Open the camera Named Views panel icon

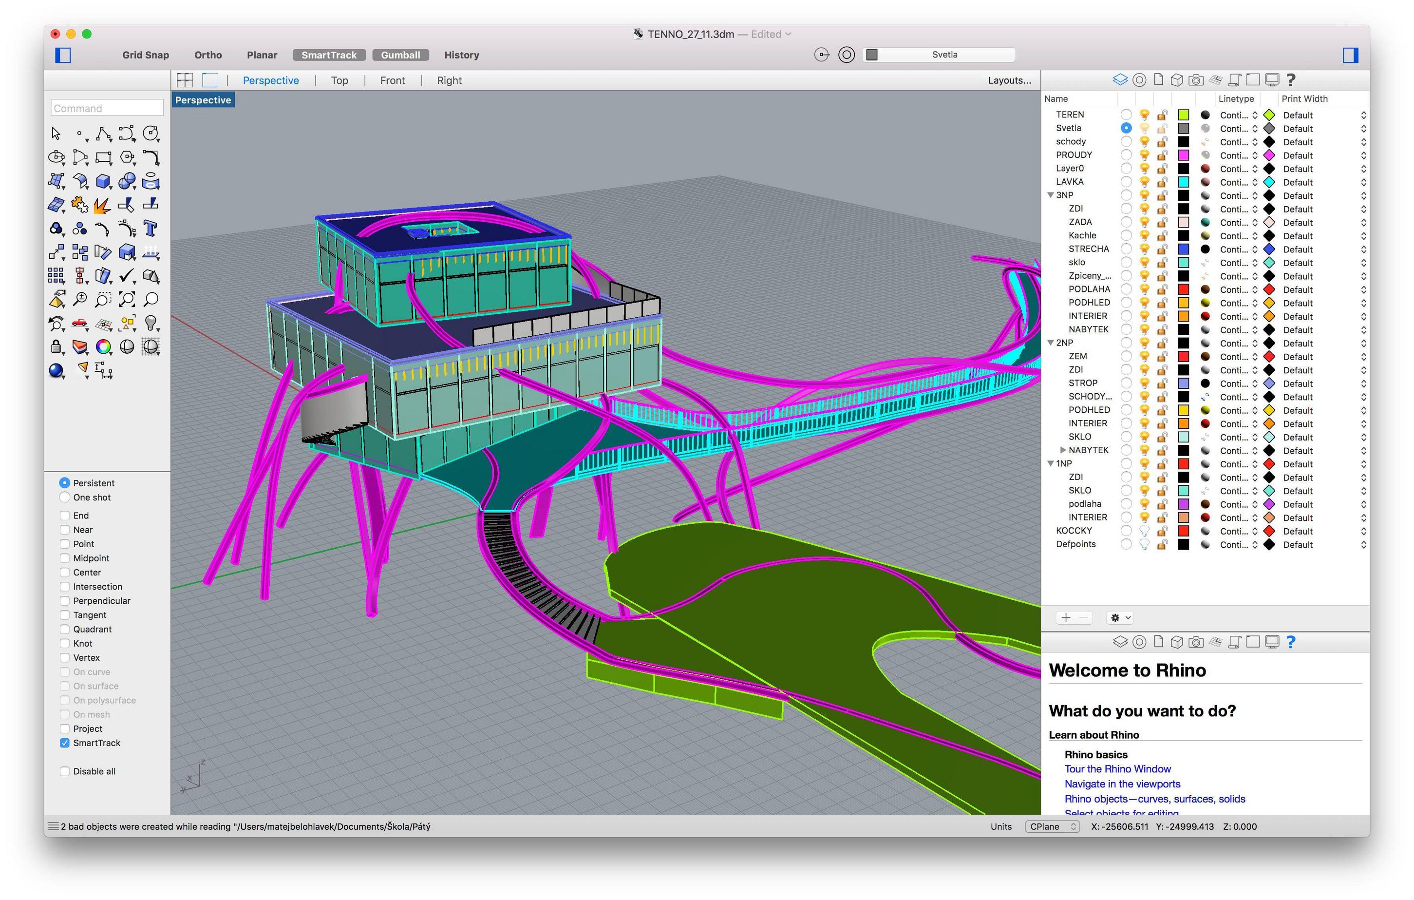tap(1196, 80)
